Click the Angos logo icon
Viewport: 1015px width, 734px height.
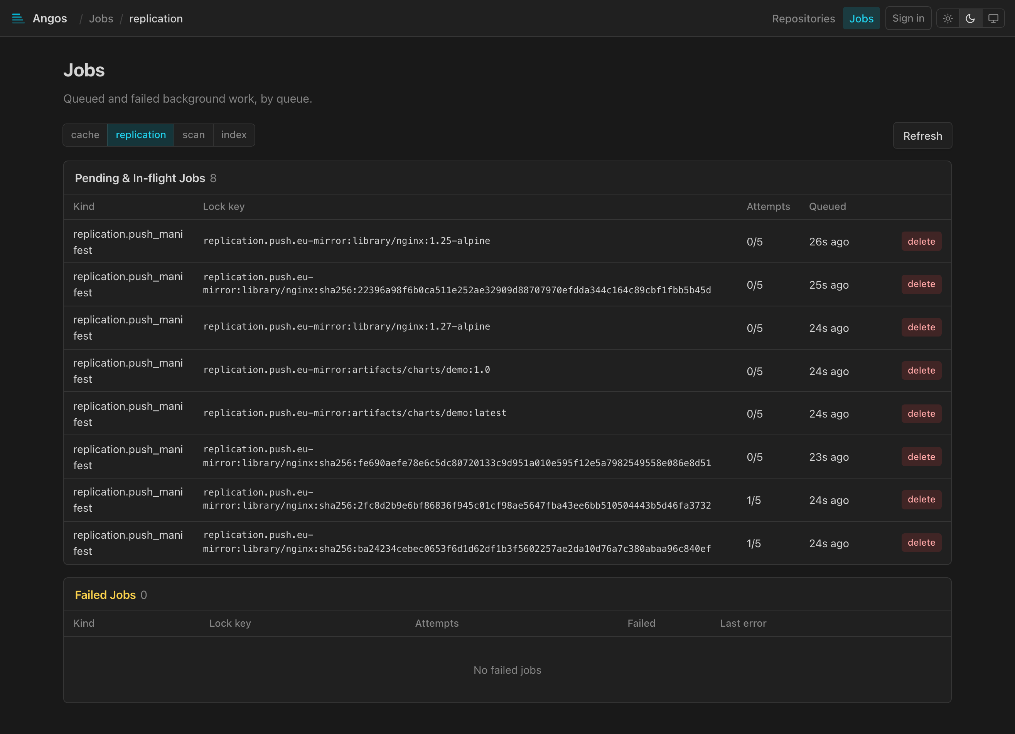pyautogui.click(x=18, y=19)
